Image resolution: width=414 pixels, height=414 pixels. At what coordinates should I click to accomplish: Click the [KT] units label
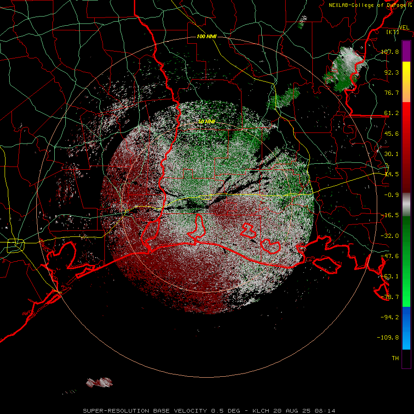pos(393,32)
